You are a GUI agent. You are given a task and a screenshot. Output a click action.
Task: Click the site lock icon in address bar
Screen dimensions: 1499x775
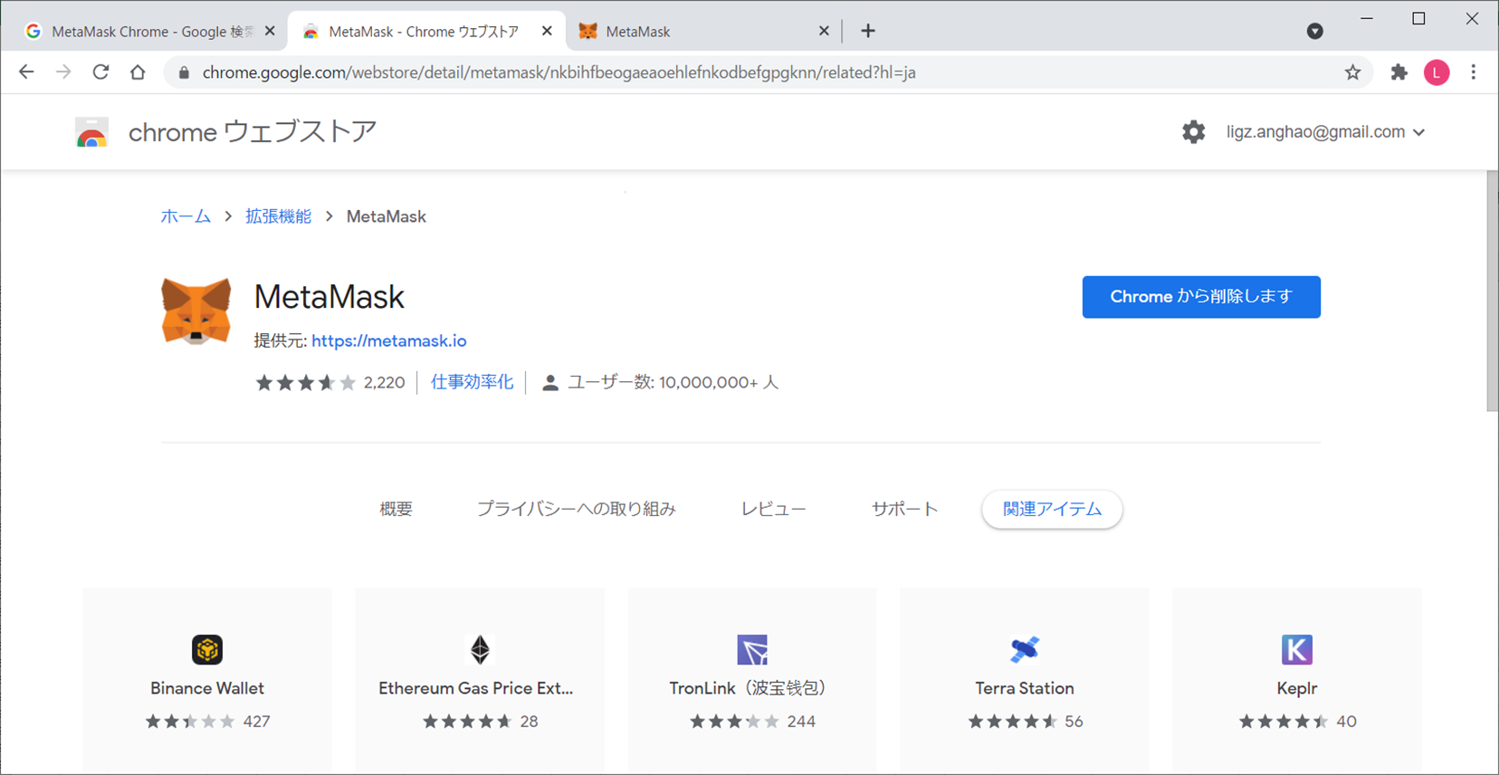[184, 72]
